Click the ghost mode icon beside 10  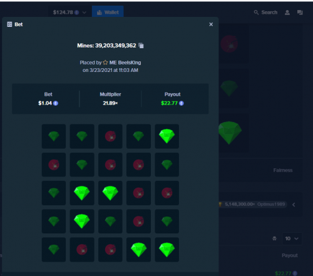275,238
